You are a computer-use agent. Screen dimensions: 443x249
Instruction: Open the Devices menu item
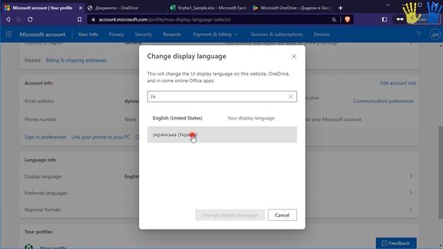322,35
